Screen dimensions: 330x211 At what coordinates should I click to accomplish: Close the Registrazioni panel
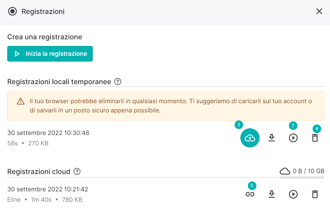point(319,11)
